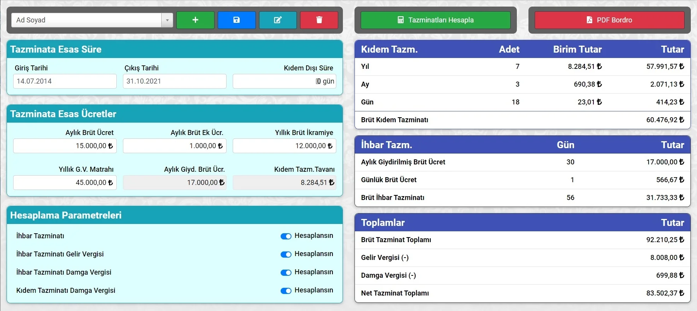
Task: Click the blue save disk button
Action: [237, 20]
